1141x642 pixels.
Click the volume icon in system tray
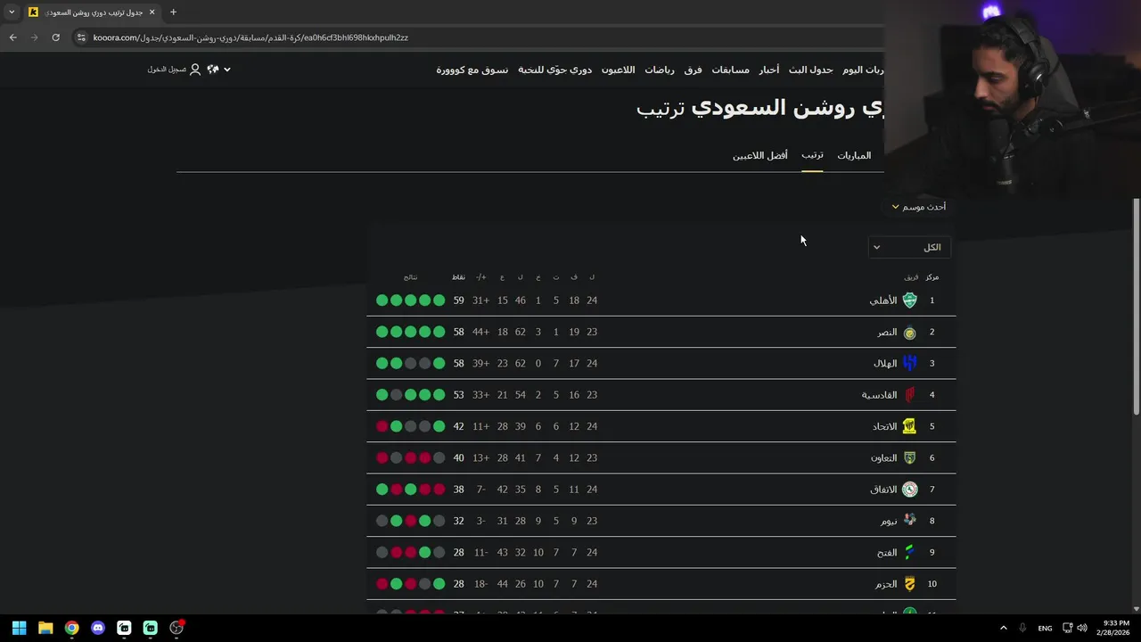[x=1082, y=628]
